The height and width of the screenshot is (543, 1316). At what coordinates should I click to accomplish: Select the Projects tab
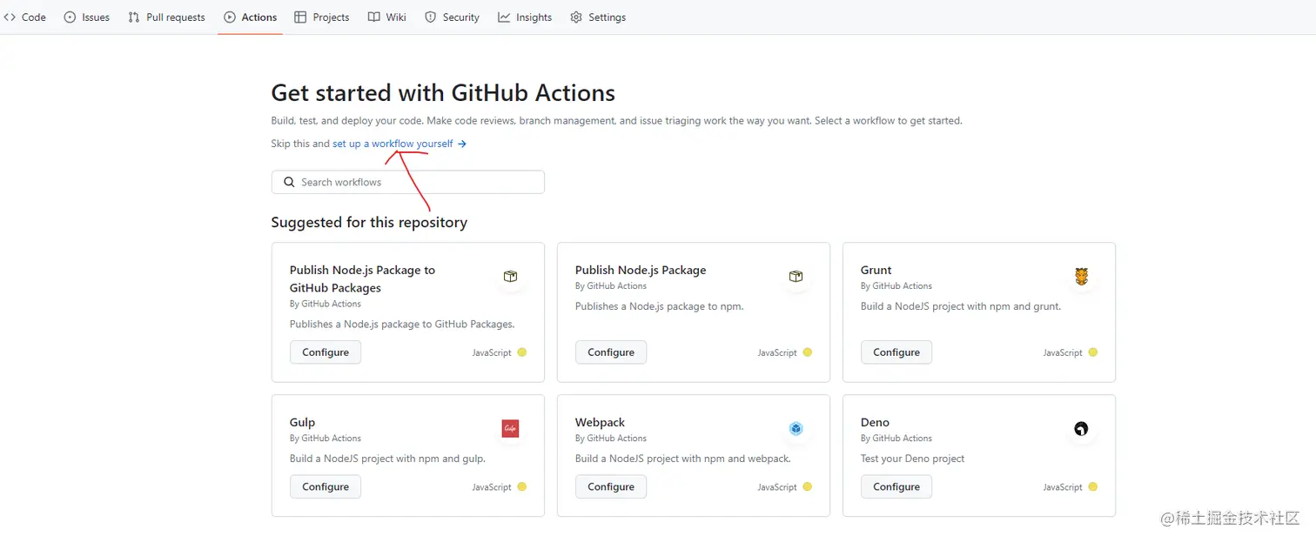pos(322,17)
